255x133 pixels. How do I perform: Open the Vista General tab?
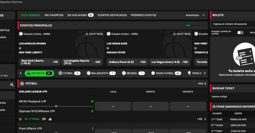31,15
